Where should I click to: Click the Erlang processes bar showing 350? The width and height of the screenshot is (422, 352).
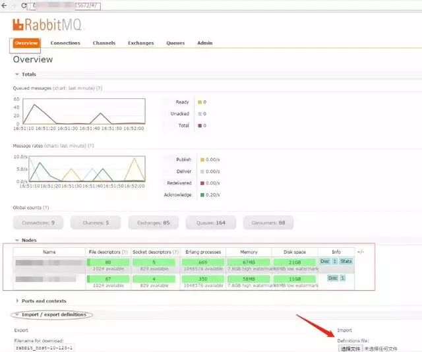point(203,279)
